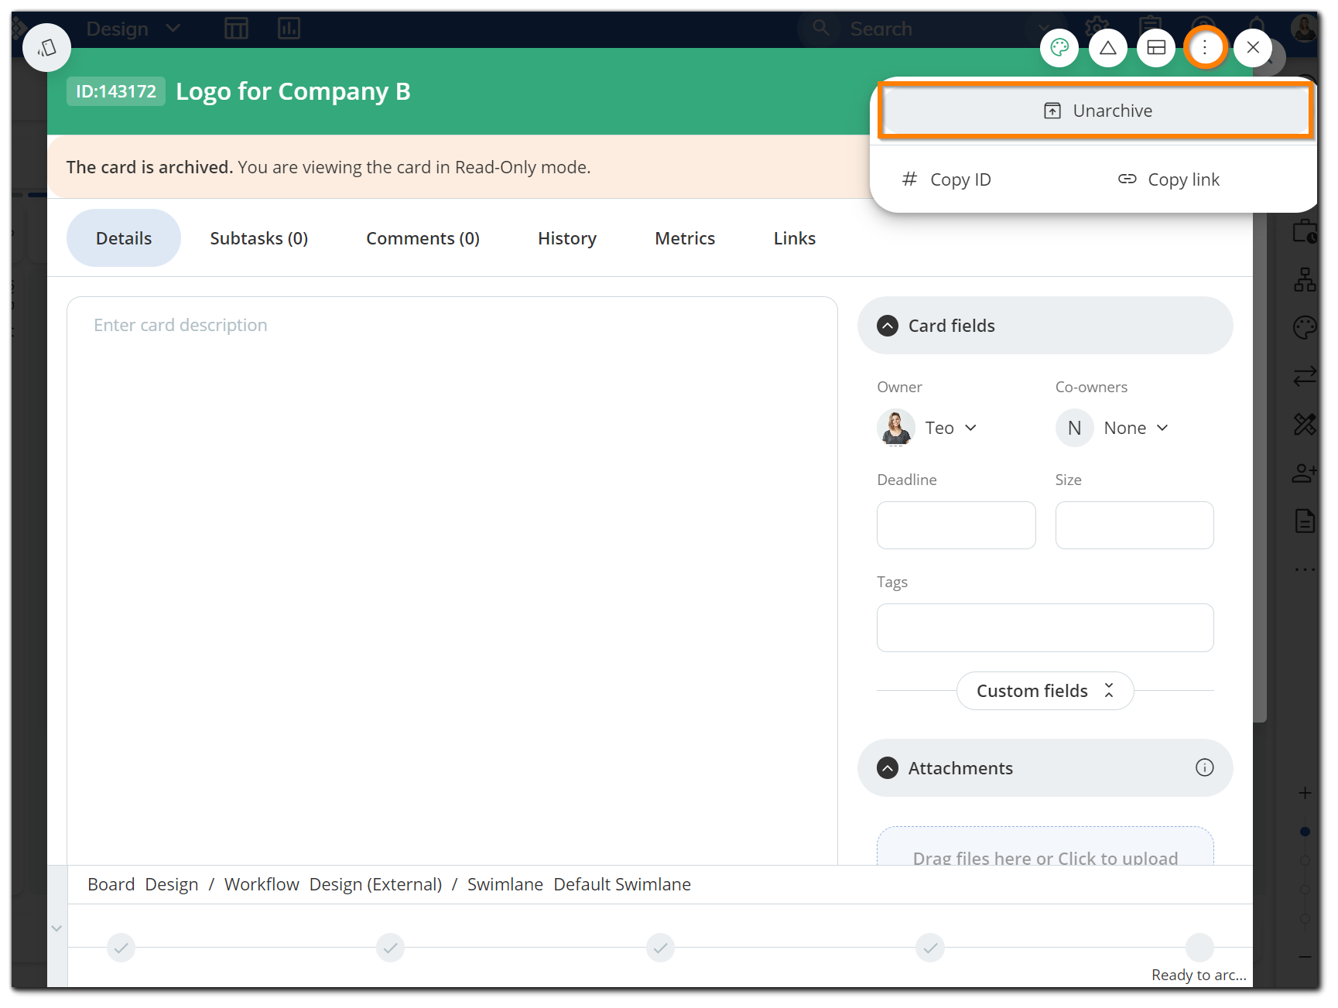Viewport: 1338px width, 1008px height.
Task: Close the card with the X icon
Action: click(1253, 48)
